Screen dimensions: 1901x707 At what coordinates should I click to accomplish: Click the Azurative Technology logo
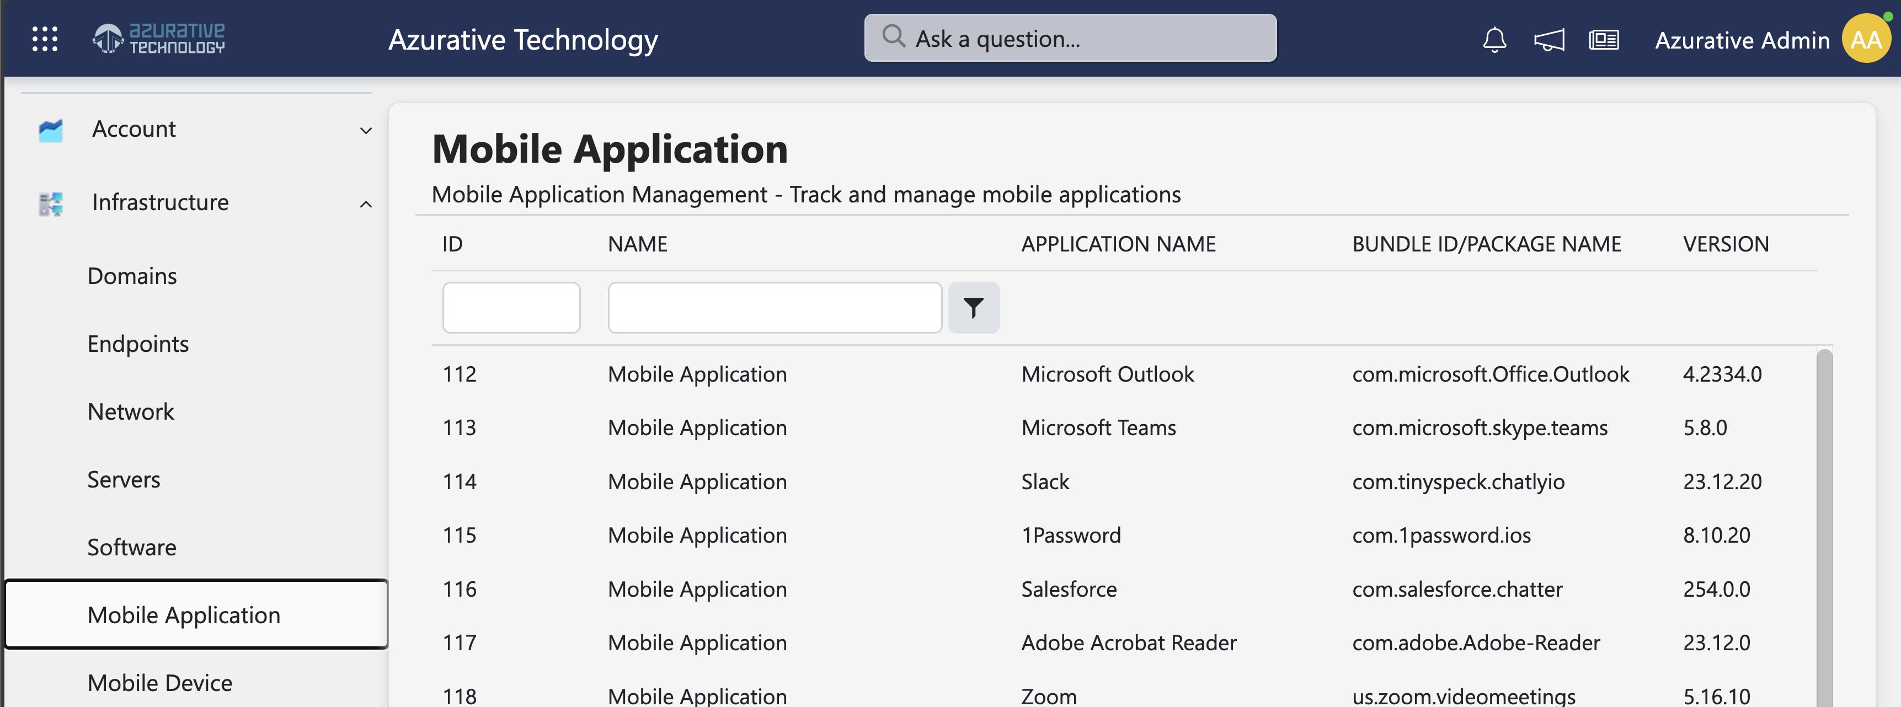(x=157, y=38)
